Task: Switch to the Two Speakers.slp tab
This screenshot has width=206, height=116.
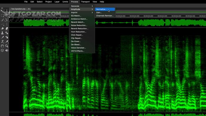Action: [18, 9]
